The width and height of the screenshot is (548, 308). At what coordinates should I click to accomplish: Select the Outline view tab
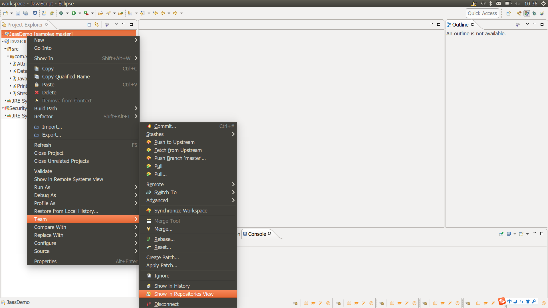[x=460, y=25]
